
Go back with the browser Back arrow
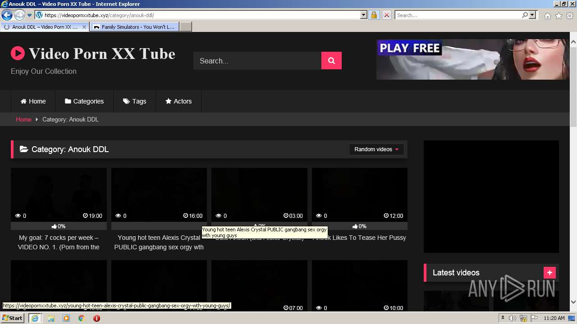click(7, 15)
